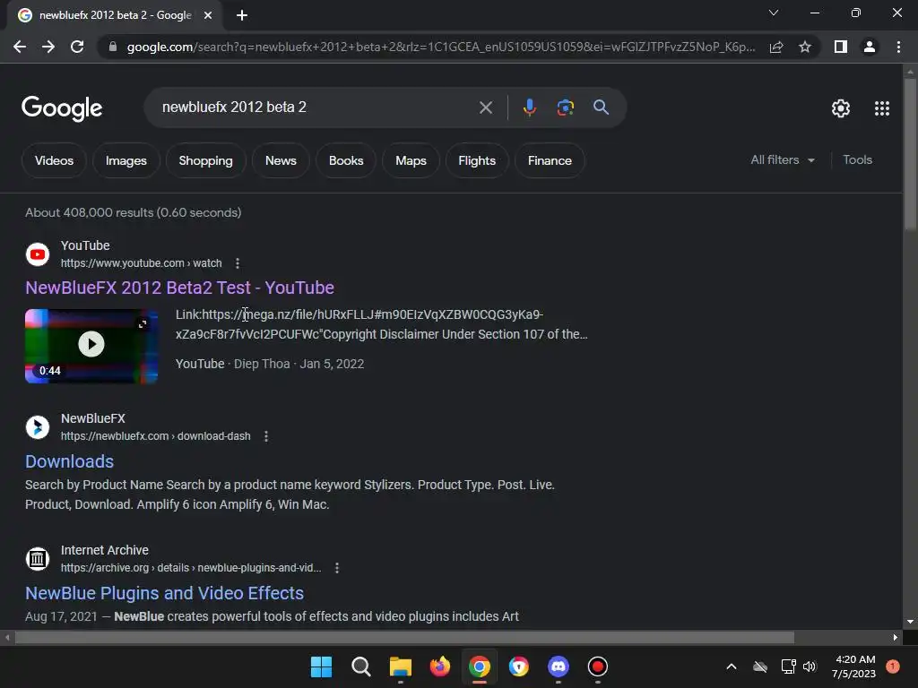
Task: Clear the search box text
Action: pos(485,107)
